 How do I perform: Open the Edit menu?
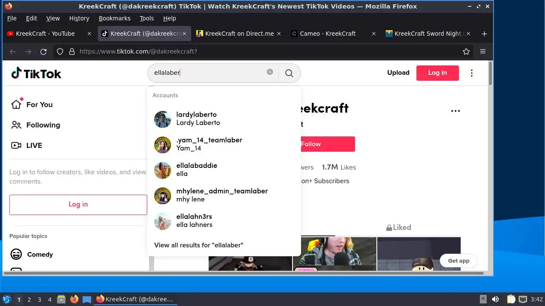pos(32,18)
